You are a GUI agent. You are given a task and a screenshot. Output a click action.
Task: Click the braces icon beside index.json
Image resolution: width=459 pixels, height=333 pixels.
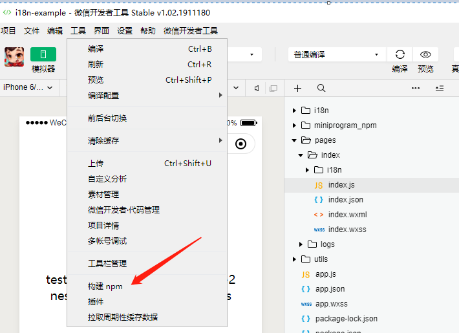click(319, 200)
